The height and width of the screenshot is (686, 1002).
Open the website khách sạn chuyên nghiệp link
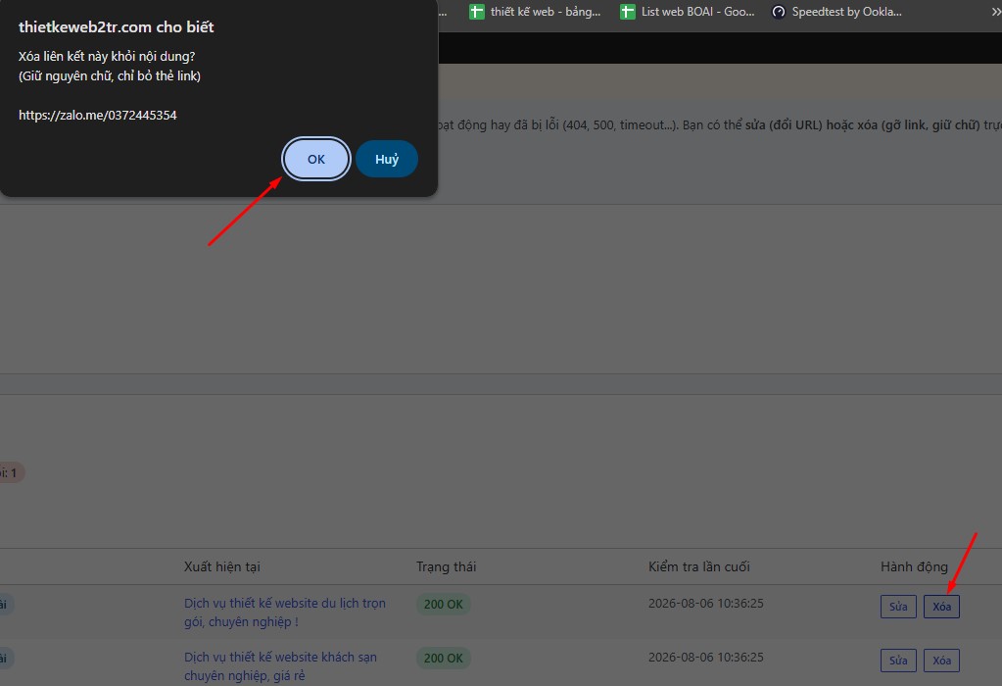click(280, 666)
